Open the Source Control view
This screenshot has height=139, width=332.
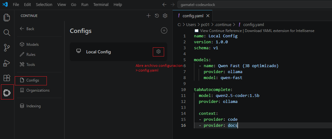point(7,48)
